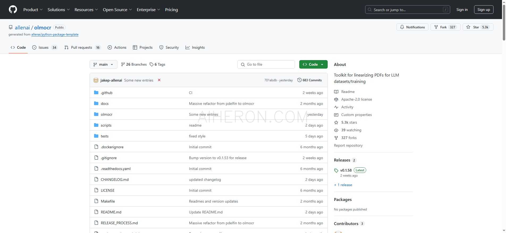Click 'updated changelog' commit message
Image resolution: width=506 pixels, height=233 pixels.
tap(205, 180)
